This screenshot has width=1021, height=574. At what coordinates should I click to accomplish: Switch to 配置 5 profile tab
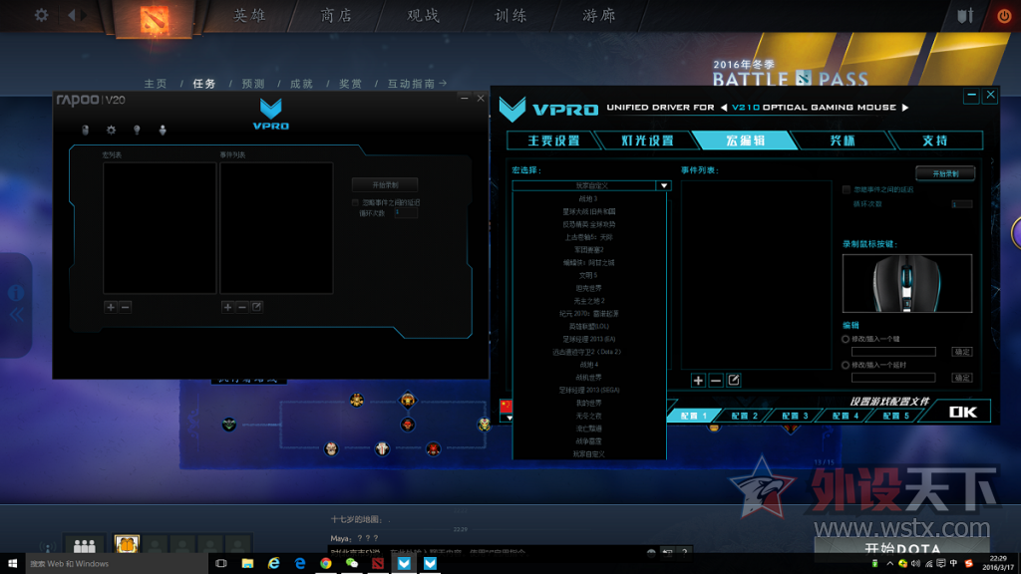[x=896, y=416]
